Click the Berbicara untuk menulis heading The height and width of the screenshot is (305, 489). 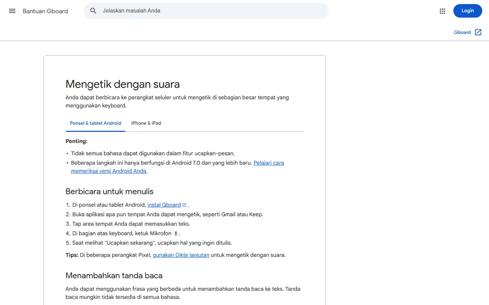[x=110, y=192]
